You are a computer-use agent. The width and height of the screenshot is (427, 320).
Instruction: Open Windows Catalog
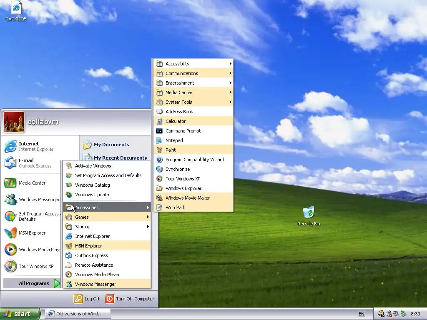point(107,185)
